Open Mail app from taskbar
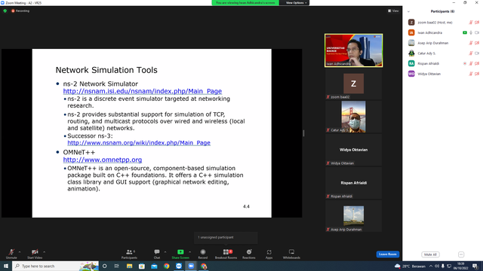 tap(154, 266)
